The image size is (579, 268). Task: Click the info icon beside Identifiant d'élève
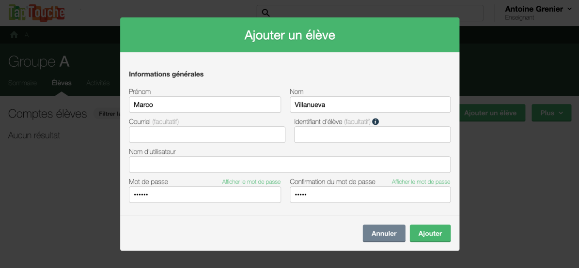tap(376, 122)
